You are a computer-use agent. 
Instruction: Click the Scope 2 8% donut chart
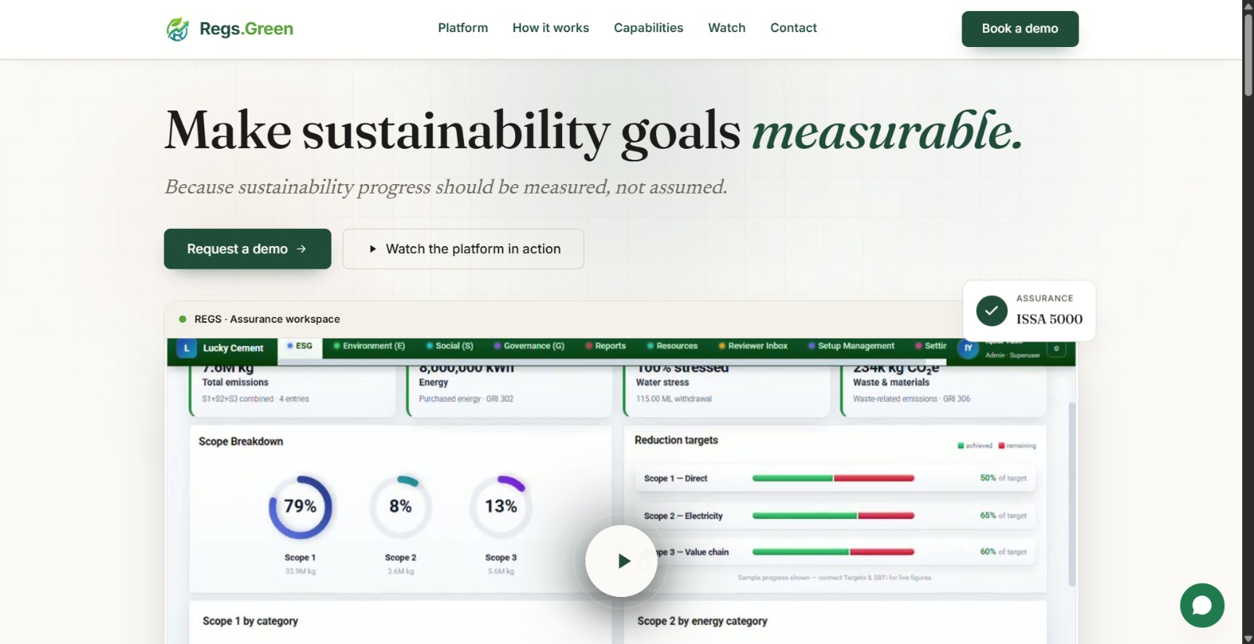400,507
